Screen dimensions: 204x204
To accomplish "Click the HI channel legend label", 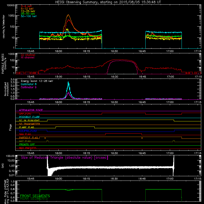I will [28, 58].
